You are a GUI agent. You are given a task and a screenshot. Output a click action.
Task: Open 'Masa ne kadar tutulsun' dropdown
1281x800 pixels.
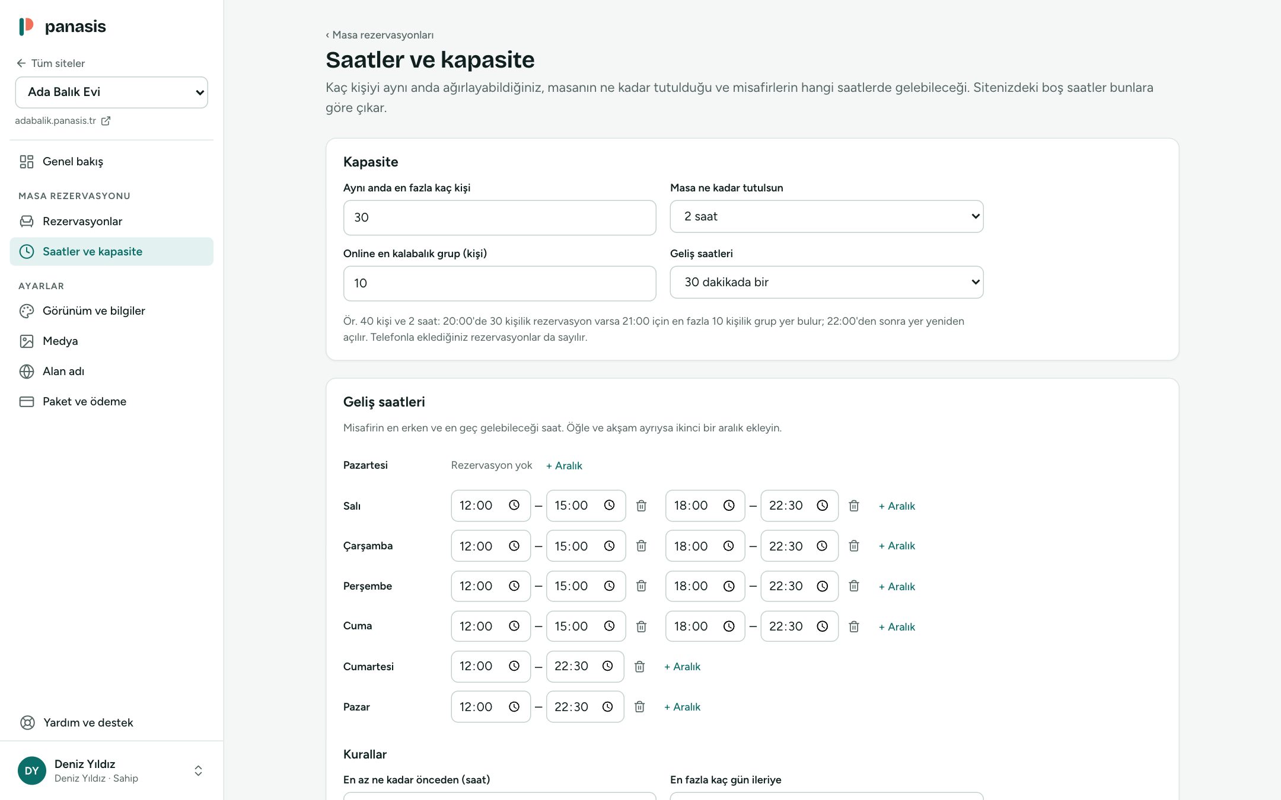click(827, 216)
